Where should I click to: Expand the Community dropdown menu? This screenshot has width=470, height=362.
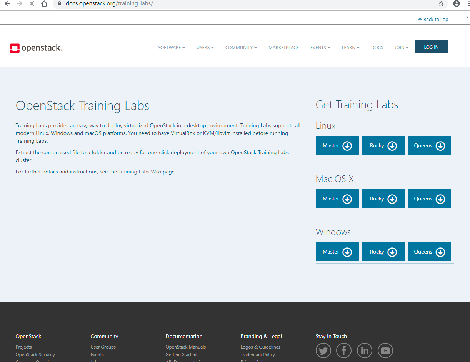(x=241, y=48)
